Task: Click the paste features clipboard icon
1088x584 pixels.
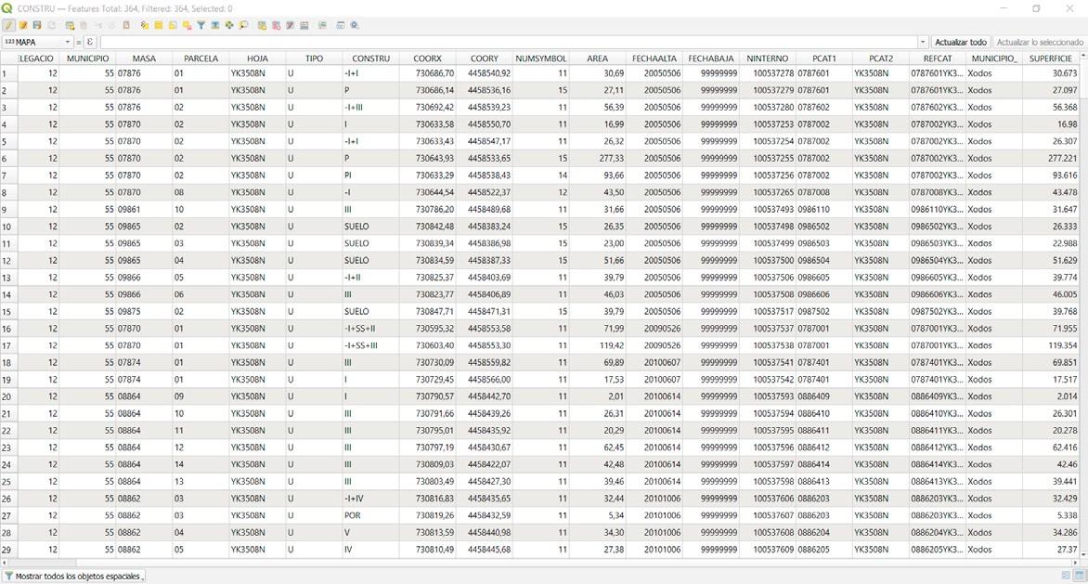Action: point(126,25)
